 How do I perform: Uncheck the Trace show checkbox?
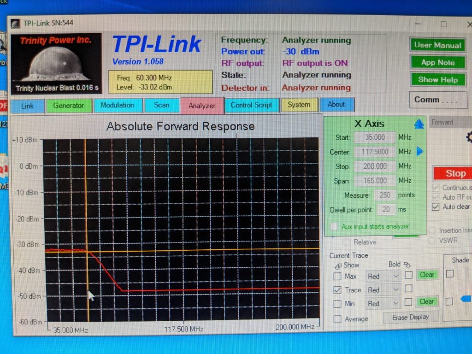(337, 290)
